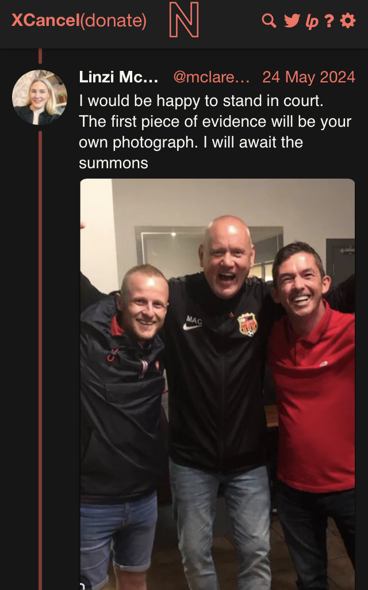
Task: Click the club crest badge in photo
Action: pyautogui.click(x=247, y=324)
